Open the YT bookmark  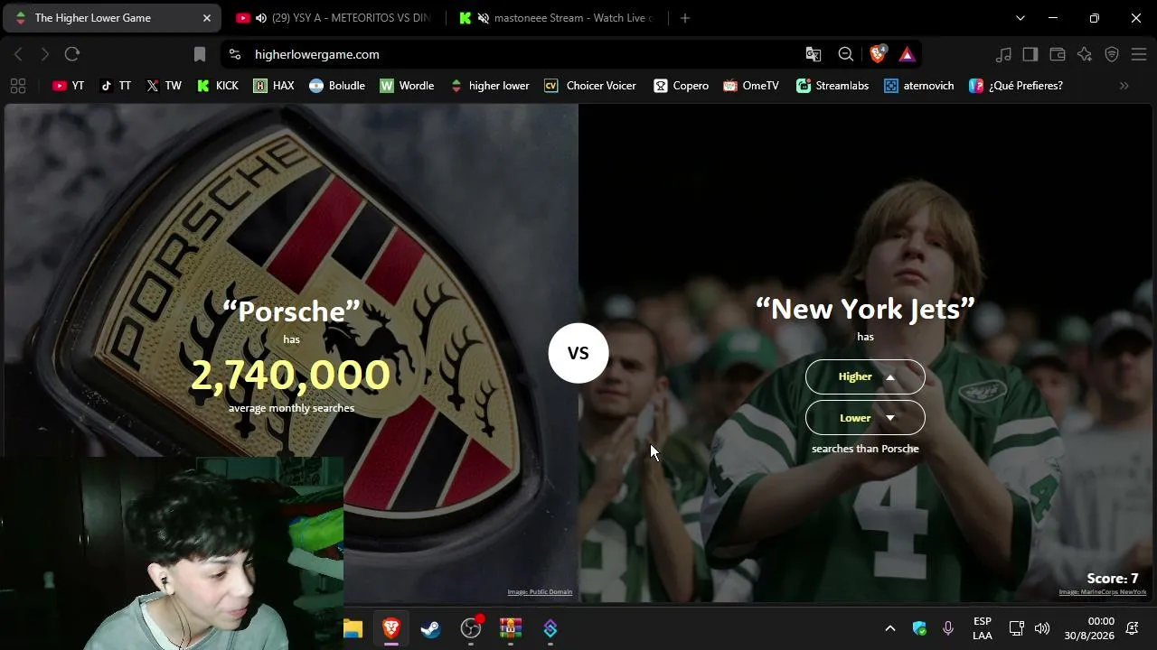pos(69,86)
